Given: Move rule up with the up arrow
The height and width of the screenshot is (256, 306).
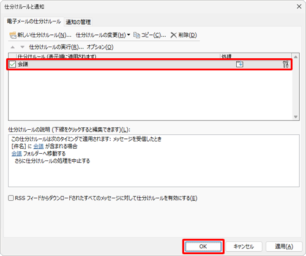Looking at the screenshot, I should coord(13,47).
